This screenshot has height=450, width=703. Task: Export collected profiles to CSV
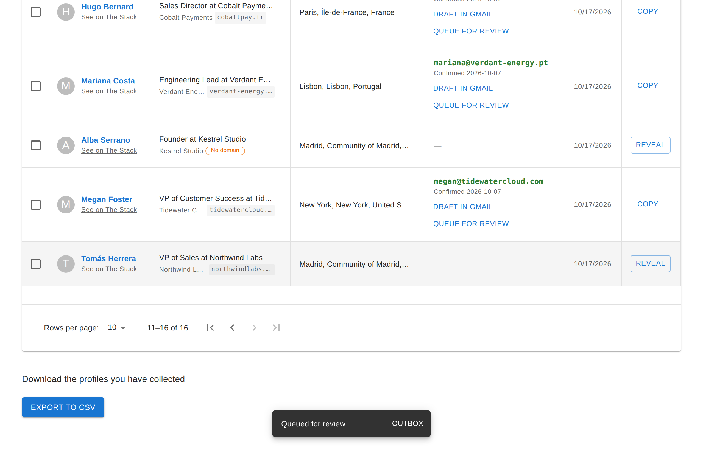click(63, 407)
